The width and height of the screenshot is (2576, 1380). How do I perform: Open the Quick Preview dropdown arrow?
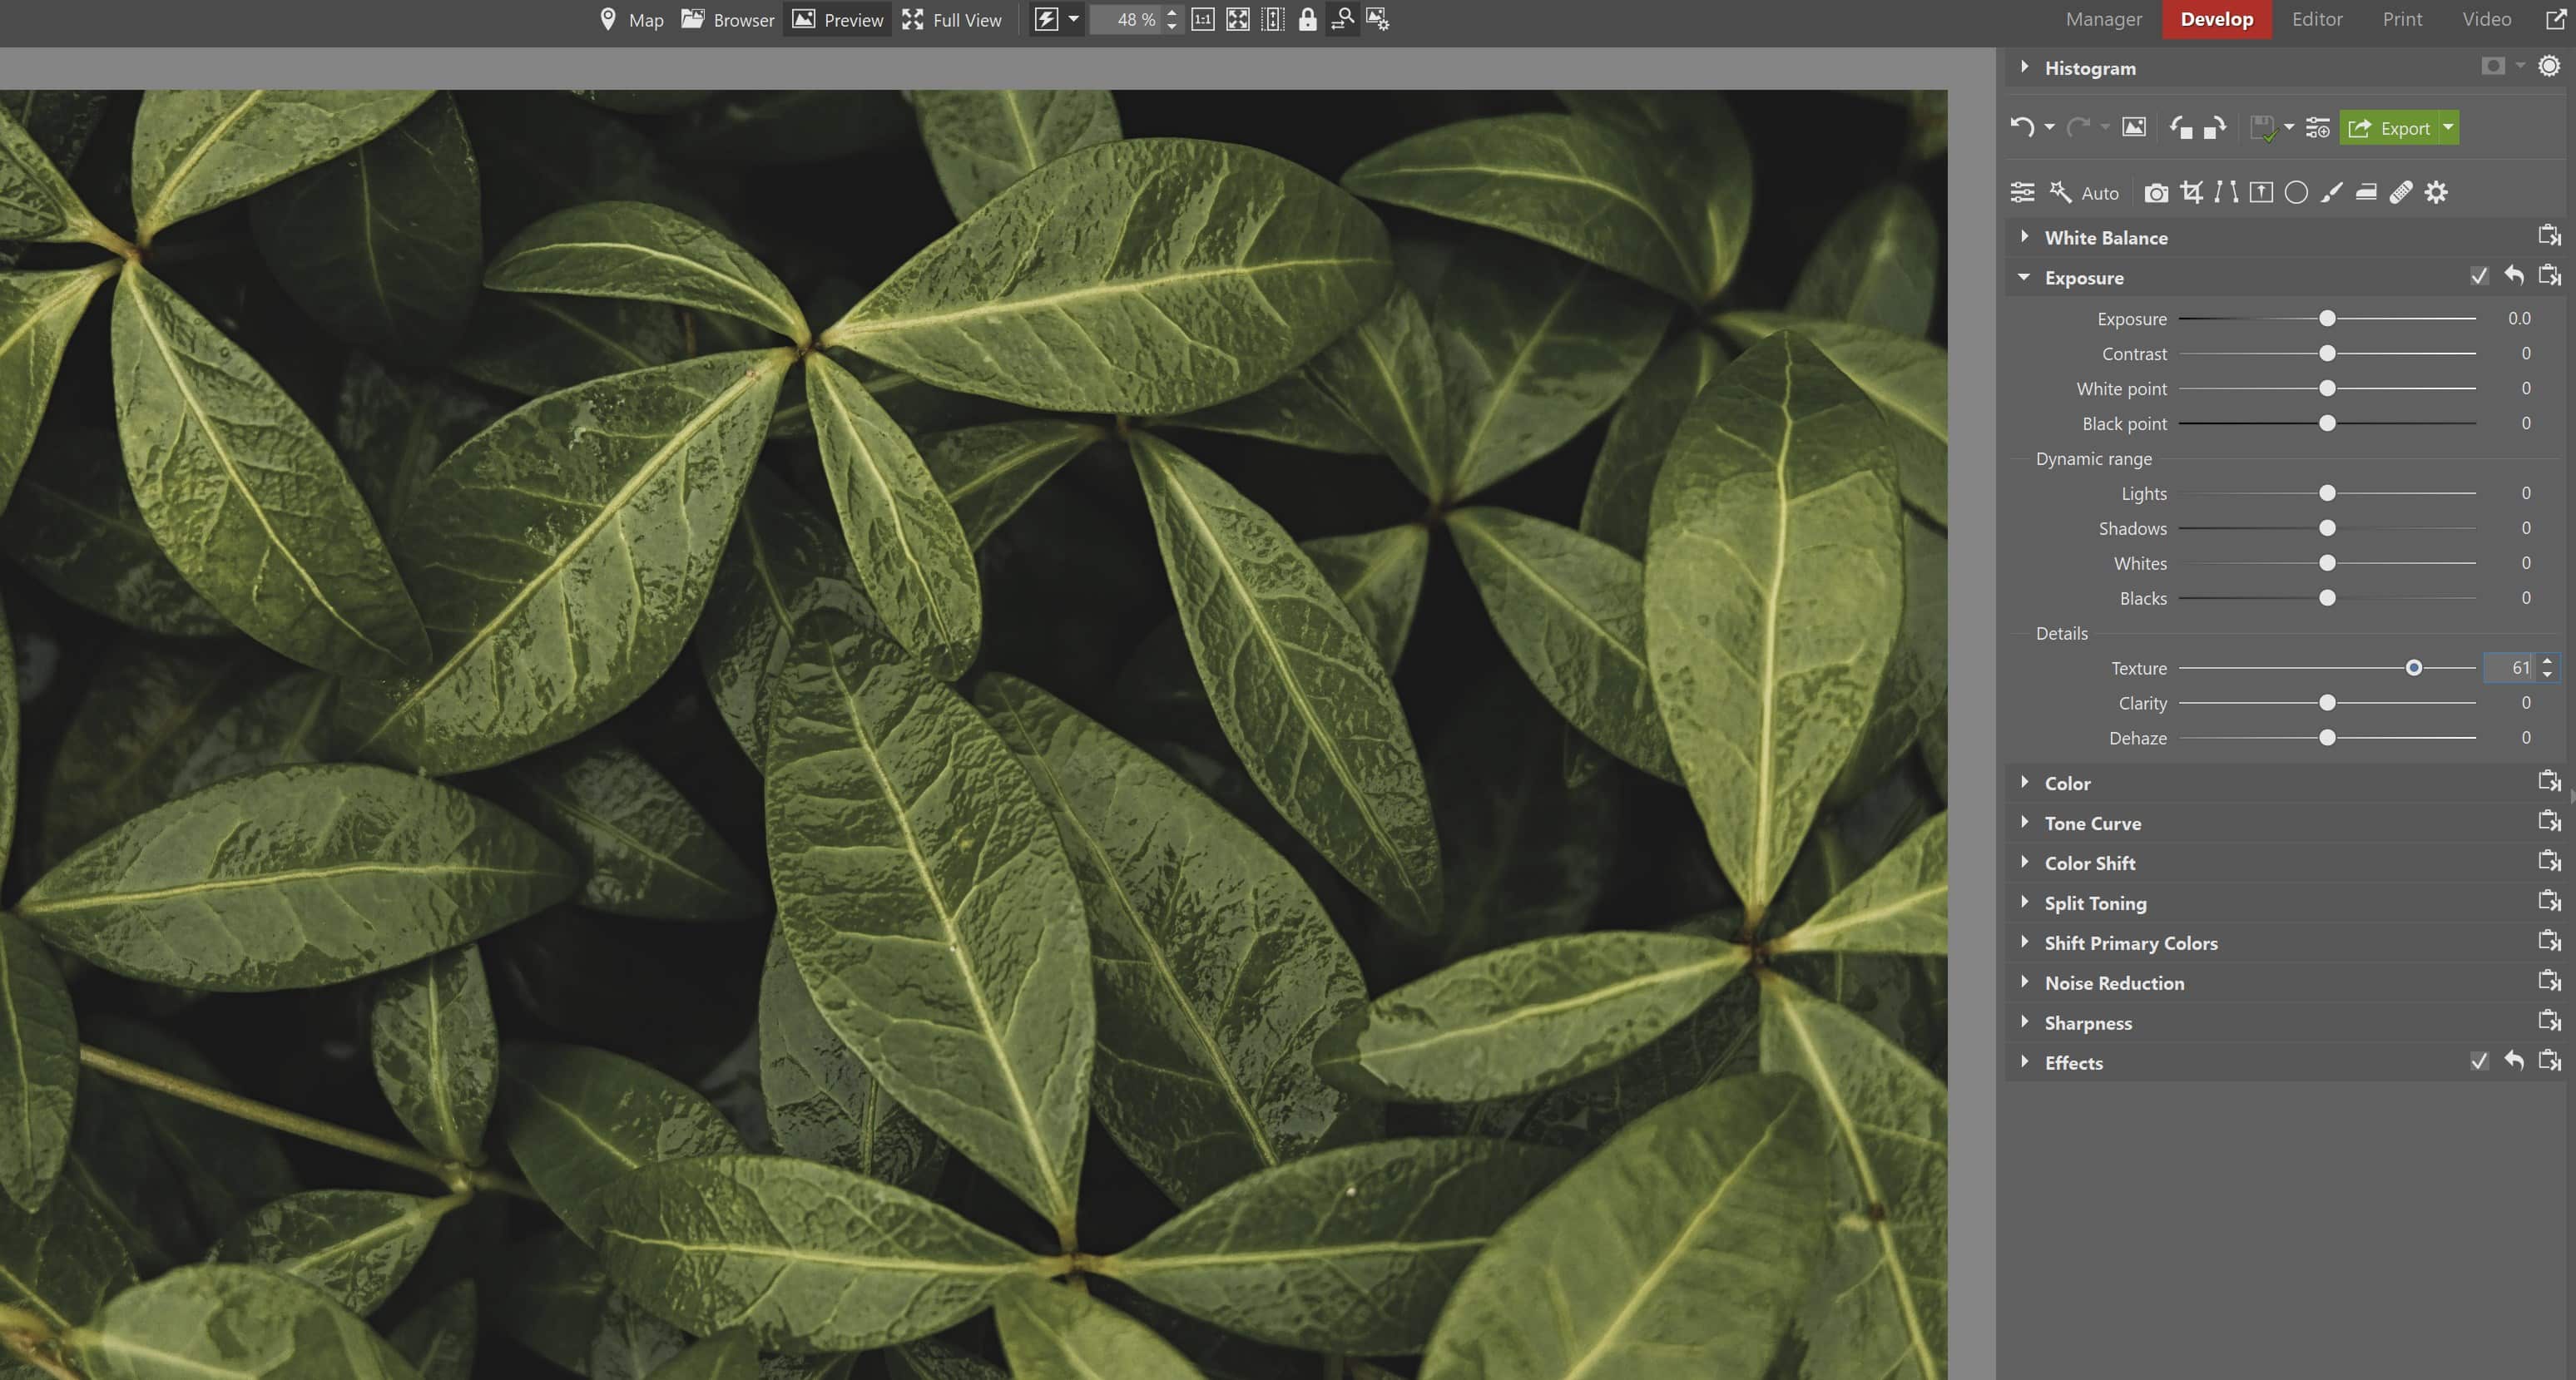point(1073,19)
